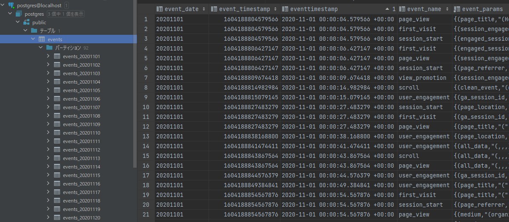Expand the events_20201108 partition
Screen dimensions: 509x222
[x=49, y=115]
